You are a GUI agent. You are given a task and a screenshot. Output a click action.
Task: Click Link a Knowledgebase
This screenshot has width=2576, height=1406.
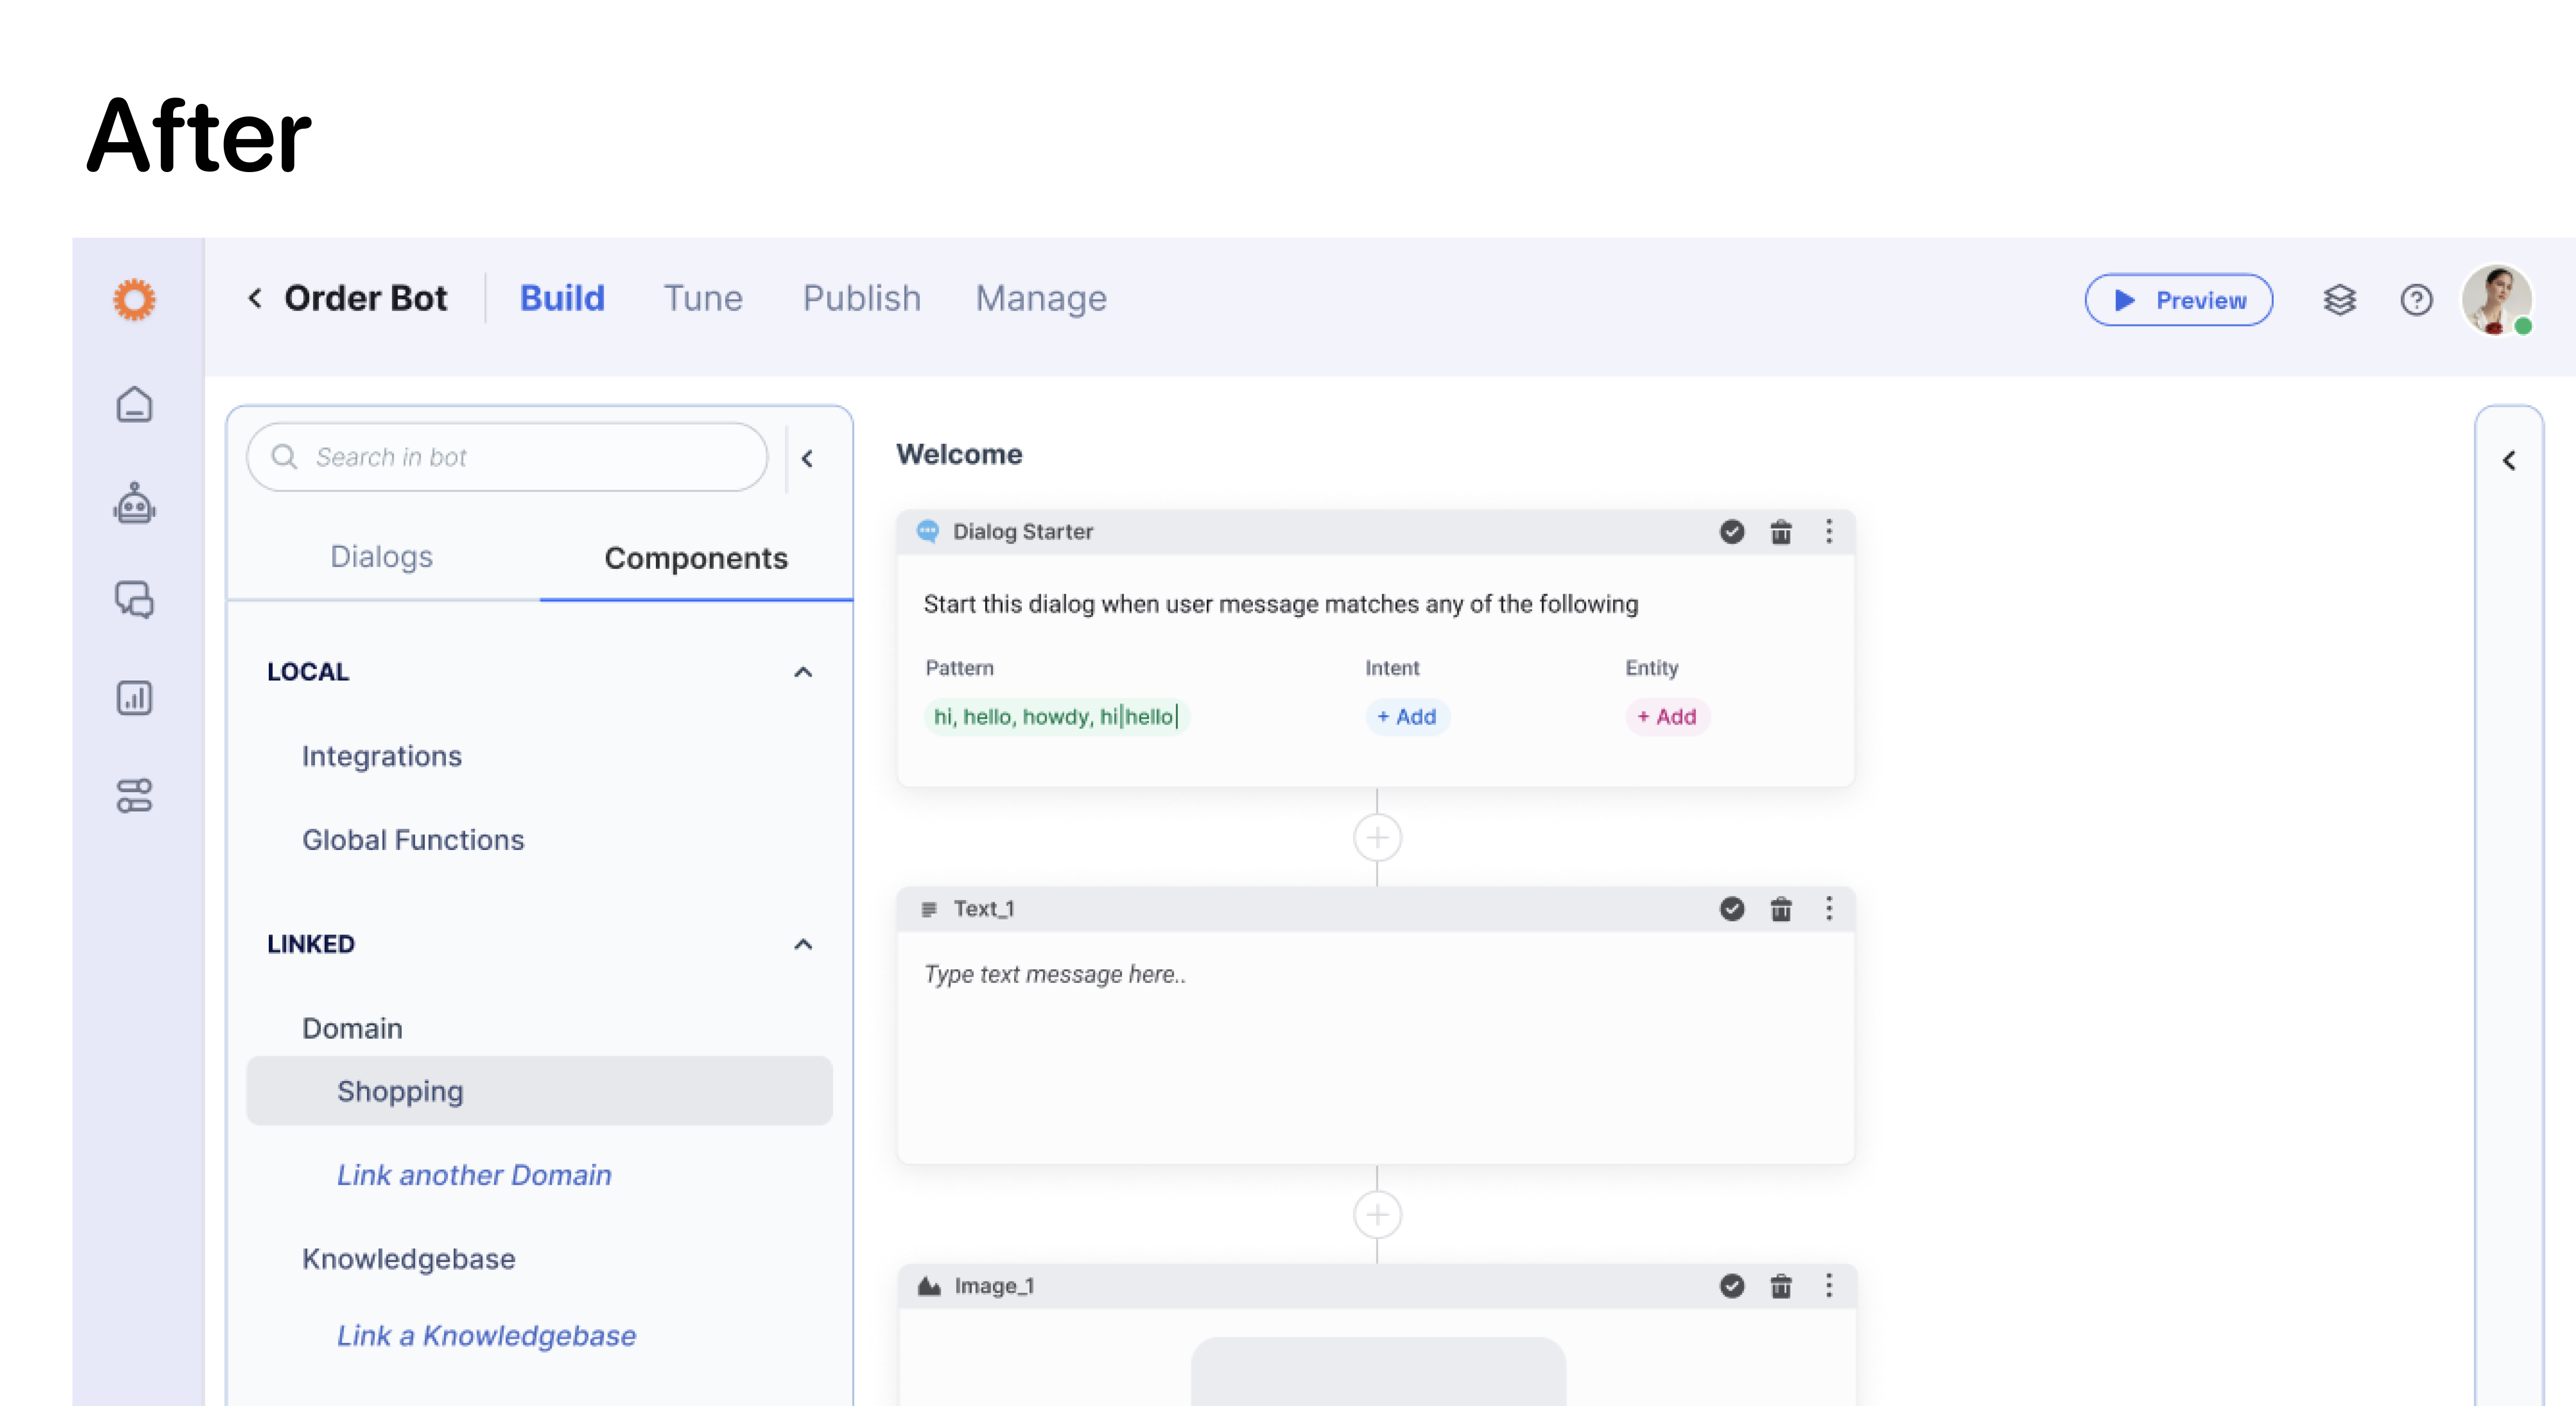point(486,1336)
